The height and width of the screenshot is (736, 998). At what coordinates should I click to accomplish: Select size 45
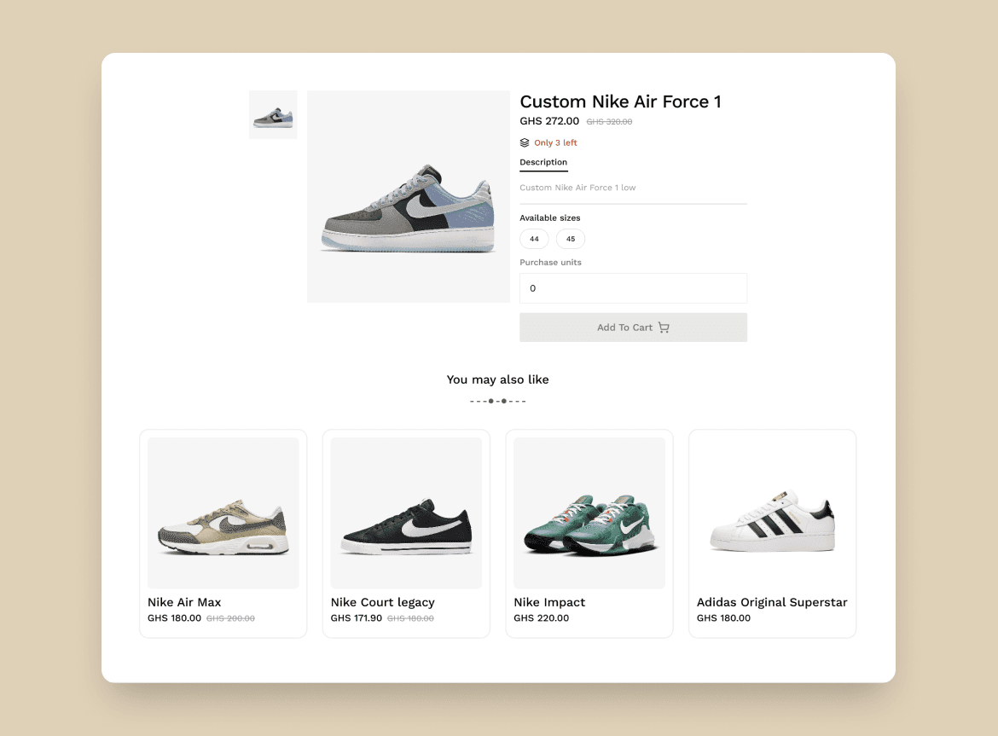tap(570, 239)
